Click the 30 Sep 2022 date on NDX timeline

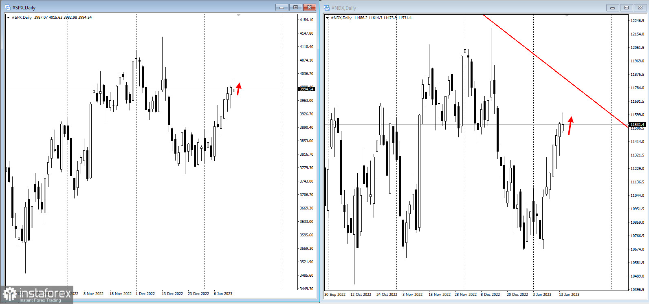[335, 295]
